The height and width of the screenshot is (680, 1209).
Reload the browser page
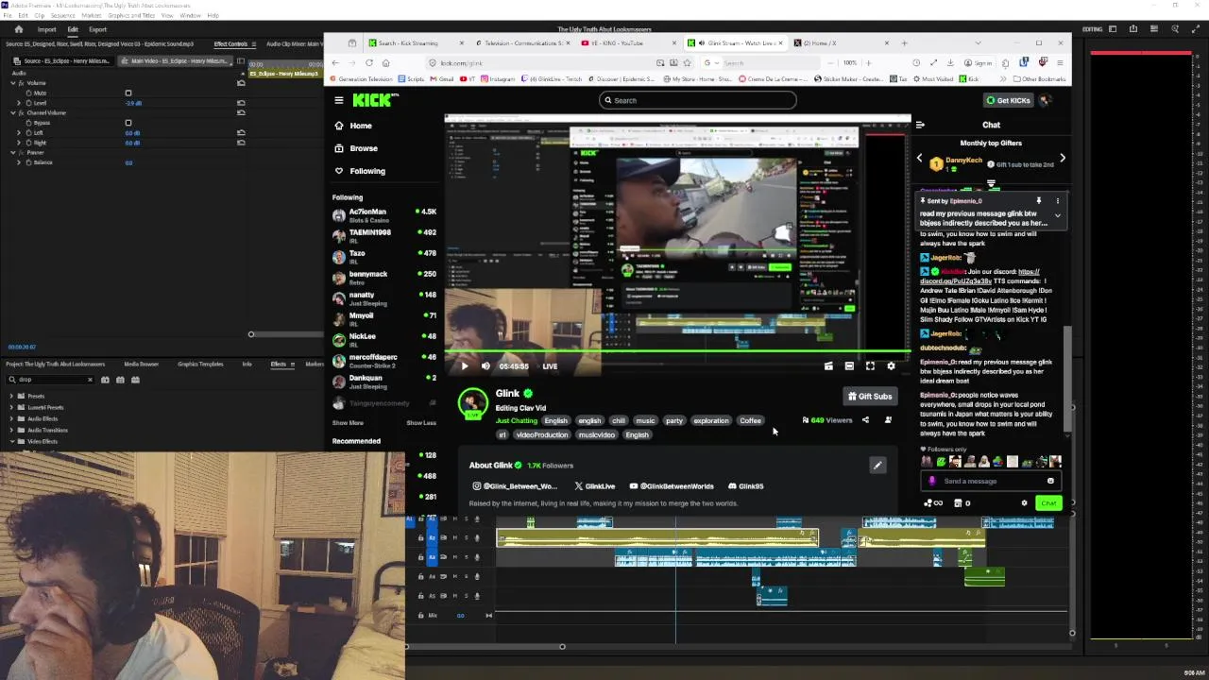click(369, 63)
